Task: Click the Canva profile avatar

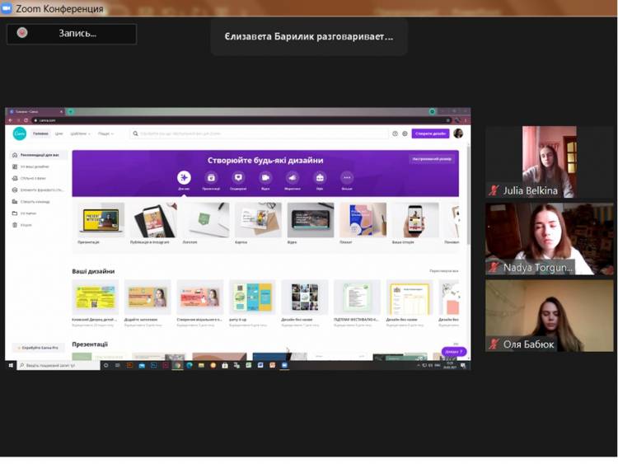Action: click(458, 134)
